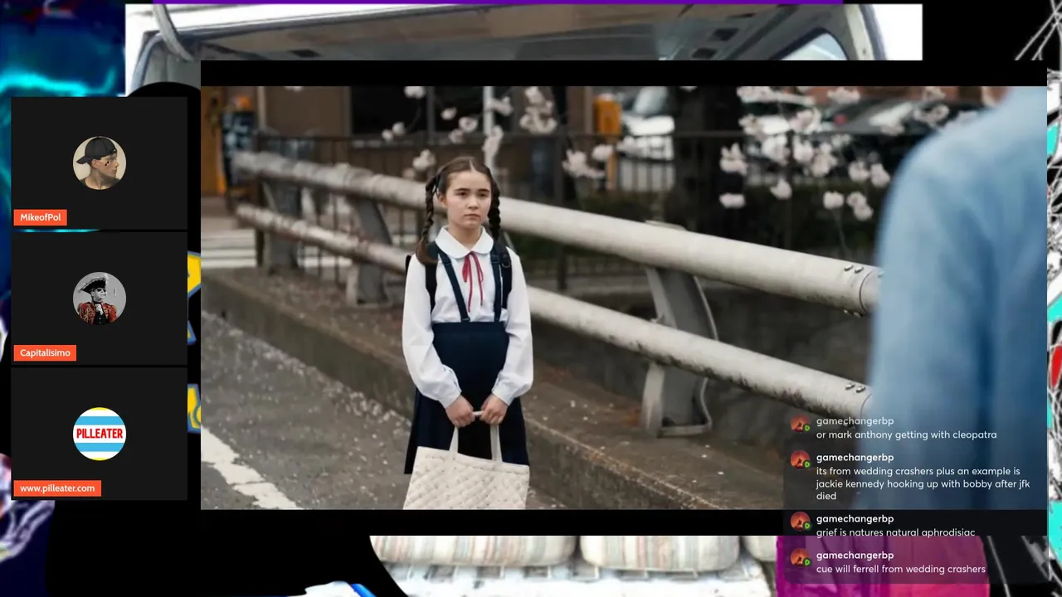Click the main video frame of girl

coord(623,297)
